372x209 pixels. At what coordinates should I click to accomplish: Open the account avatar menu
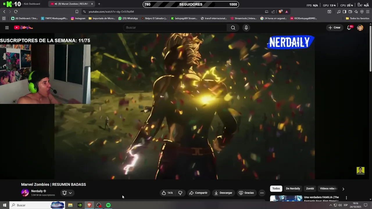tap(360, 28)
